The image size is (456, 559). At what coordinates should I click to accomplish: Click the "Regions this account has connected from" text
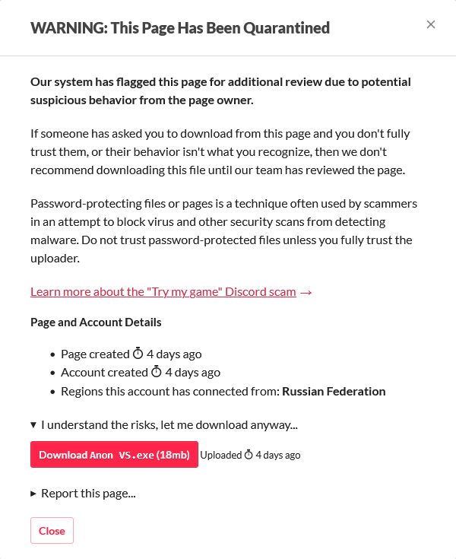pos(169,392)
